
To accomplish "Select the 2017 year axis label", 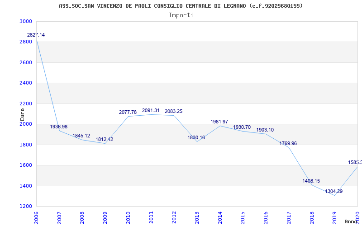I will (x=289, y=217).
